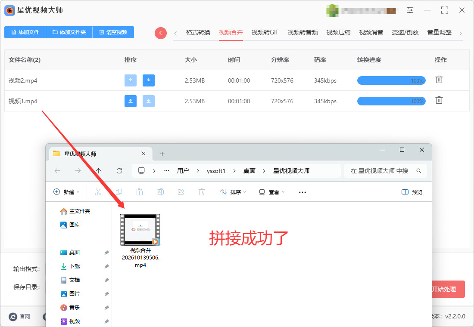Refresh the file explorer folder
Image resolution: width=474 pixels, height=327 pixels.
click(x=119, y=171)
